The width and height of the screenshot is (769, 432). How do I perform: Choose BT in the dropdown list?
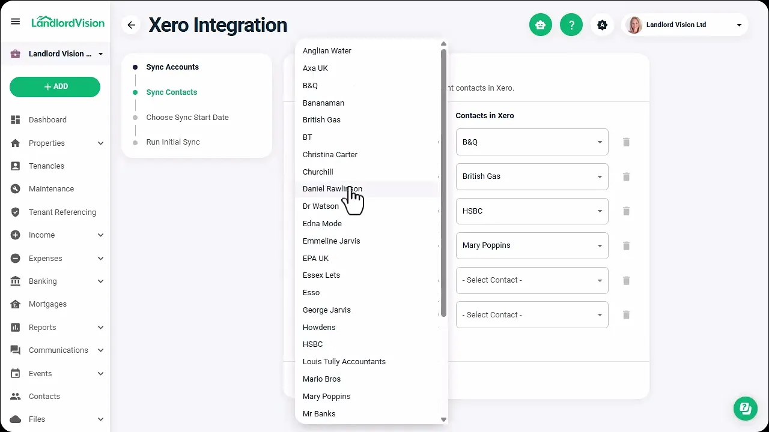[x=368, y=137]
